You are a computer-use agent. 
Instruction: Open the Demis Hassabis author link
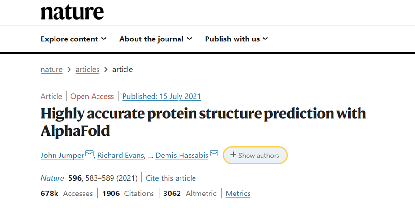coord(182,156)
